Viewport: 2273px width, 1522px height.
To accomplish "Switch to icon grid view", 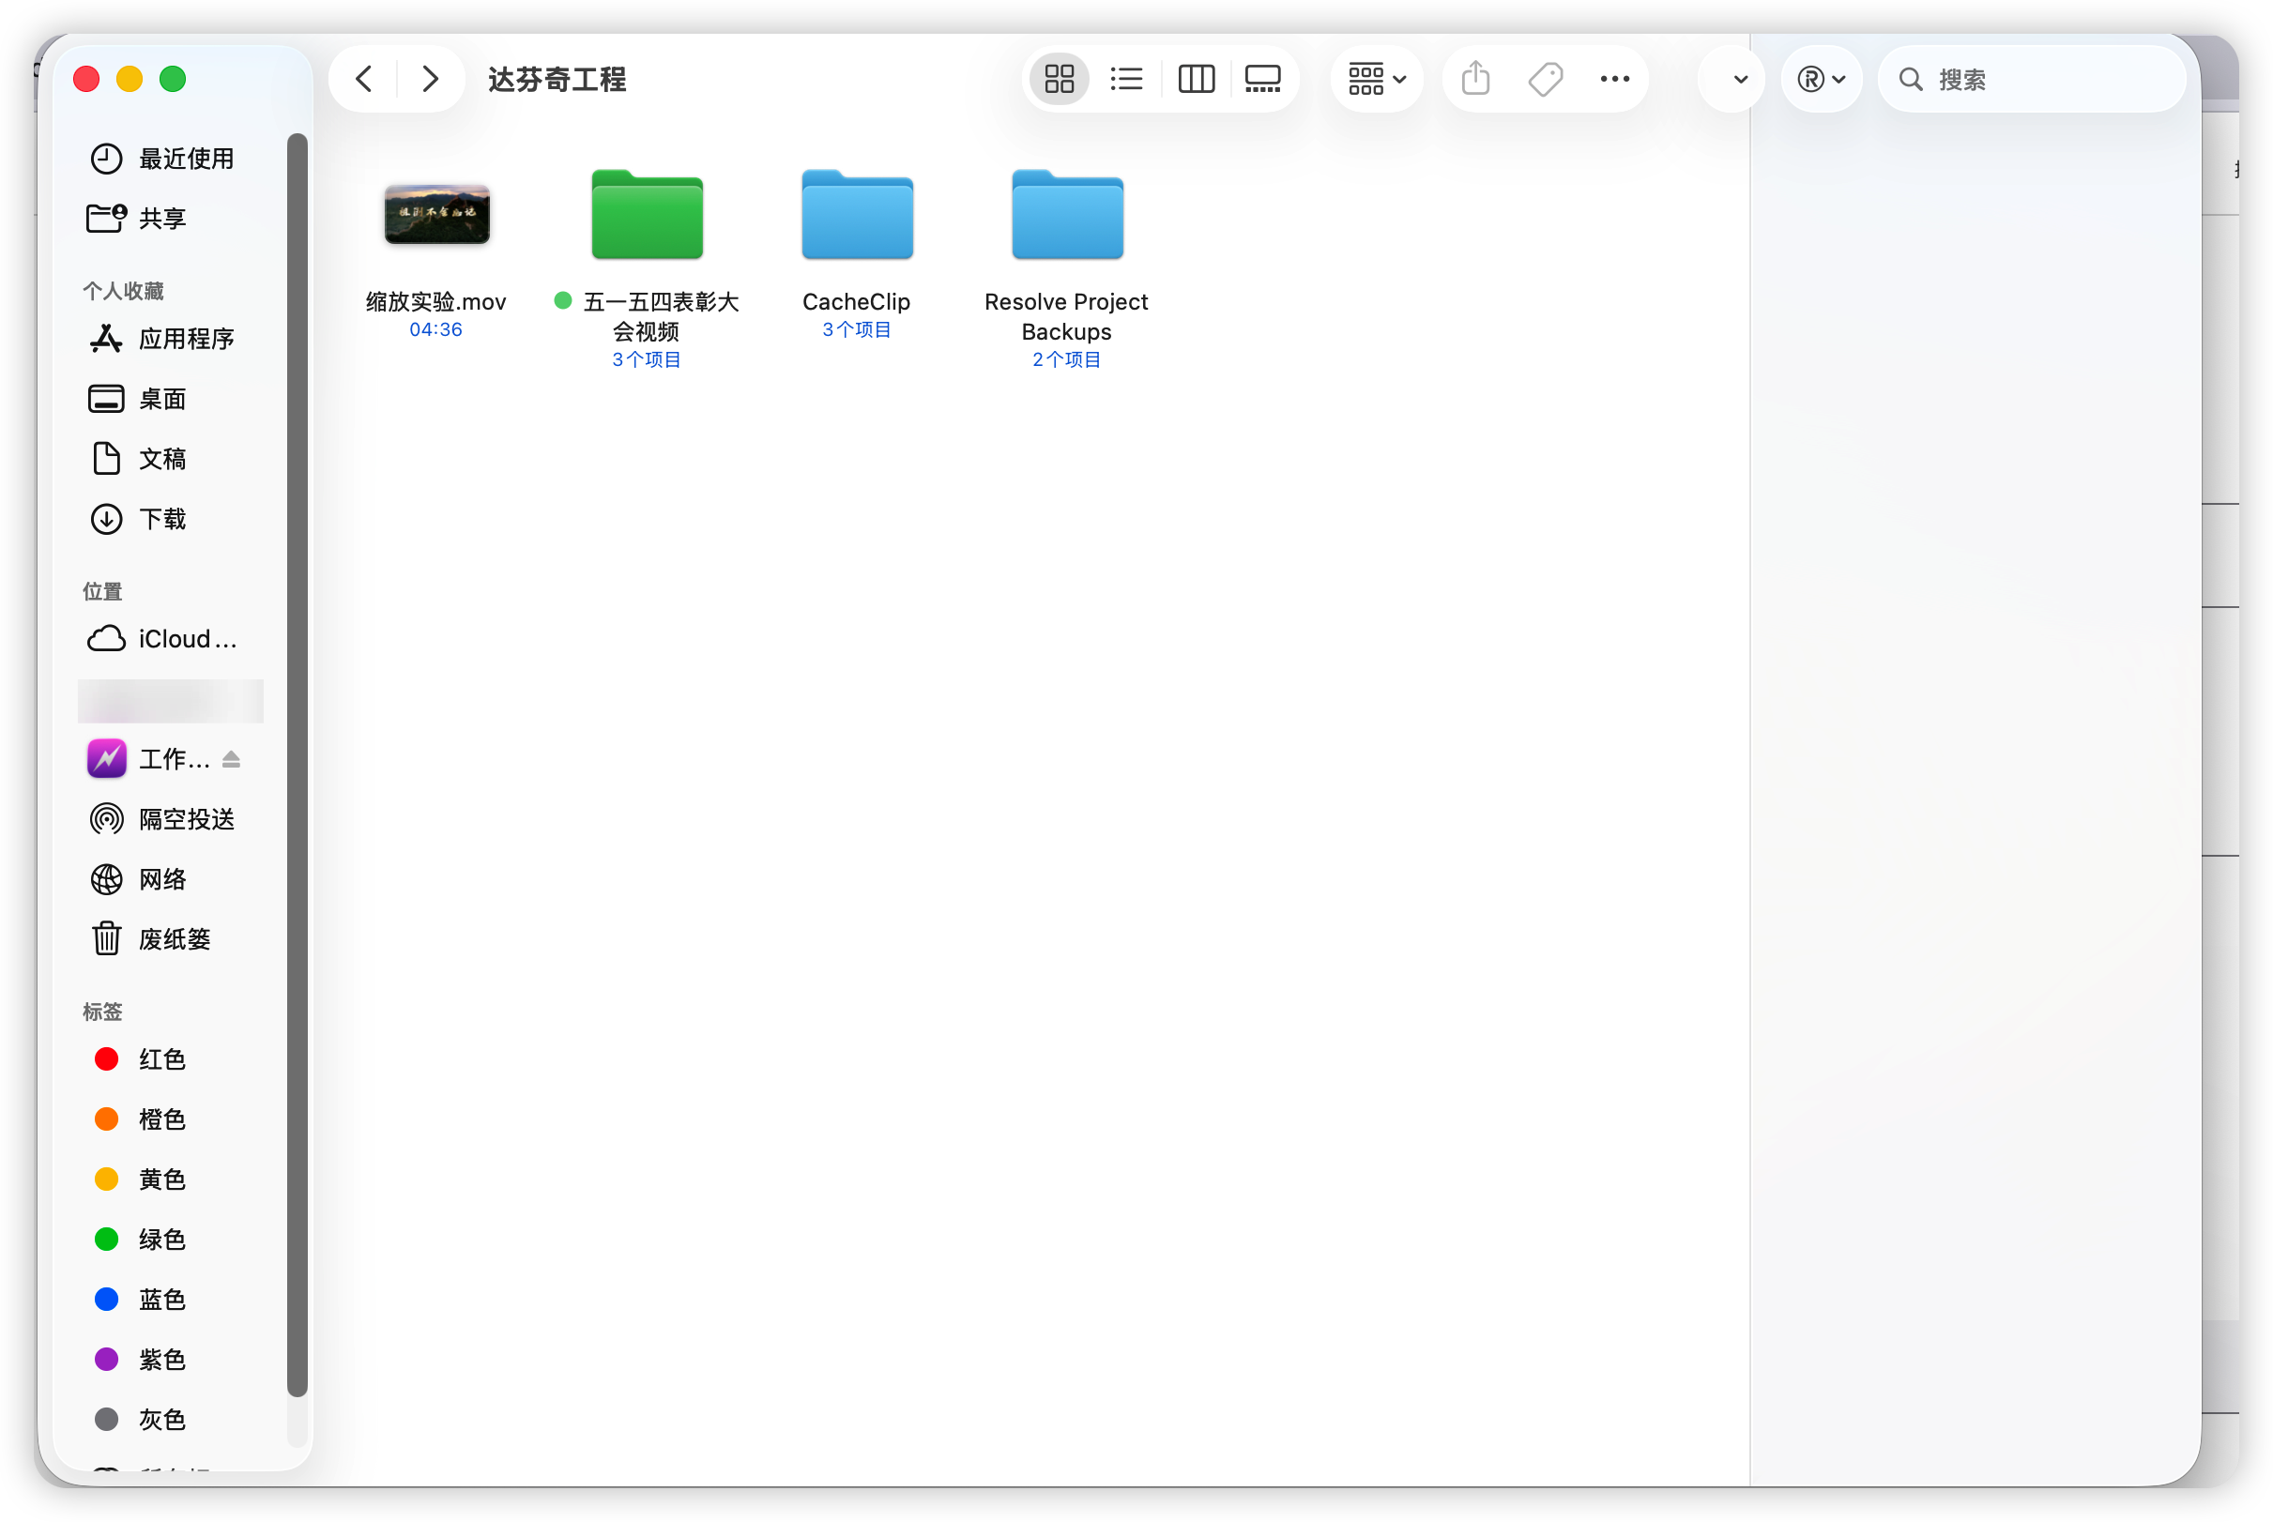I will click(1059, 79).
